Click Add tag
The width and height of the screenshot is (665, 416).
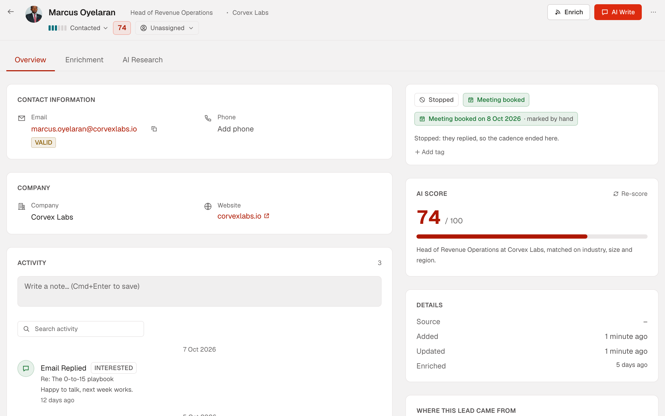coord(430,152)
